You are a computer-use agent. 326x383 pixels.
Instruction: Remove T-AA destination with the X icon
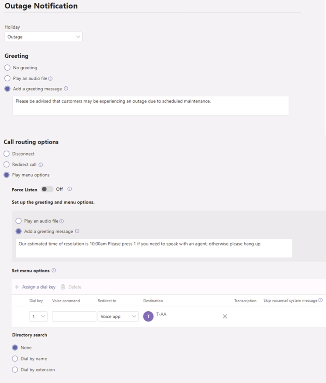(225, 316)
